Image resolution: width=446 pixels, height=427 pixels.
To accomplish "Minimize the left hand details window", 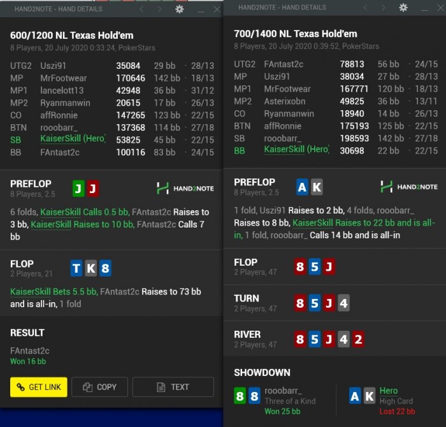I will point(201,10).
